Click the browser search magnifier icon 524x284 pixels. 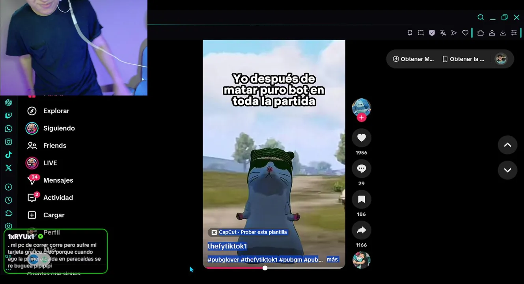[x=481, y=17]
